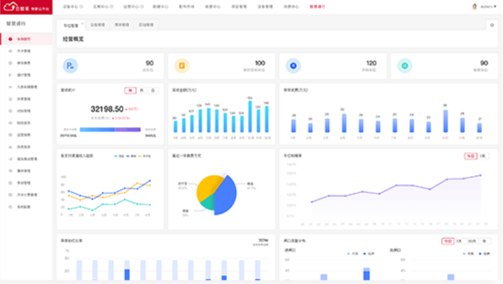The width and height of the screenshot is (503, 284).
Task: Switch revenue statistics to the 月 period
Action: point(142,90)
